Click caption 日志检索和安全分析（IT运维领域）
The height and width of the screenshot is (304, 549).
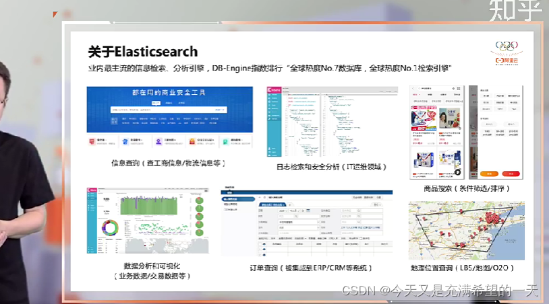331,167
